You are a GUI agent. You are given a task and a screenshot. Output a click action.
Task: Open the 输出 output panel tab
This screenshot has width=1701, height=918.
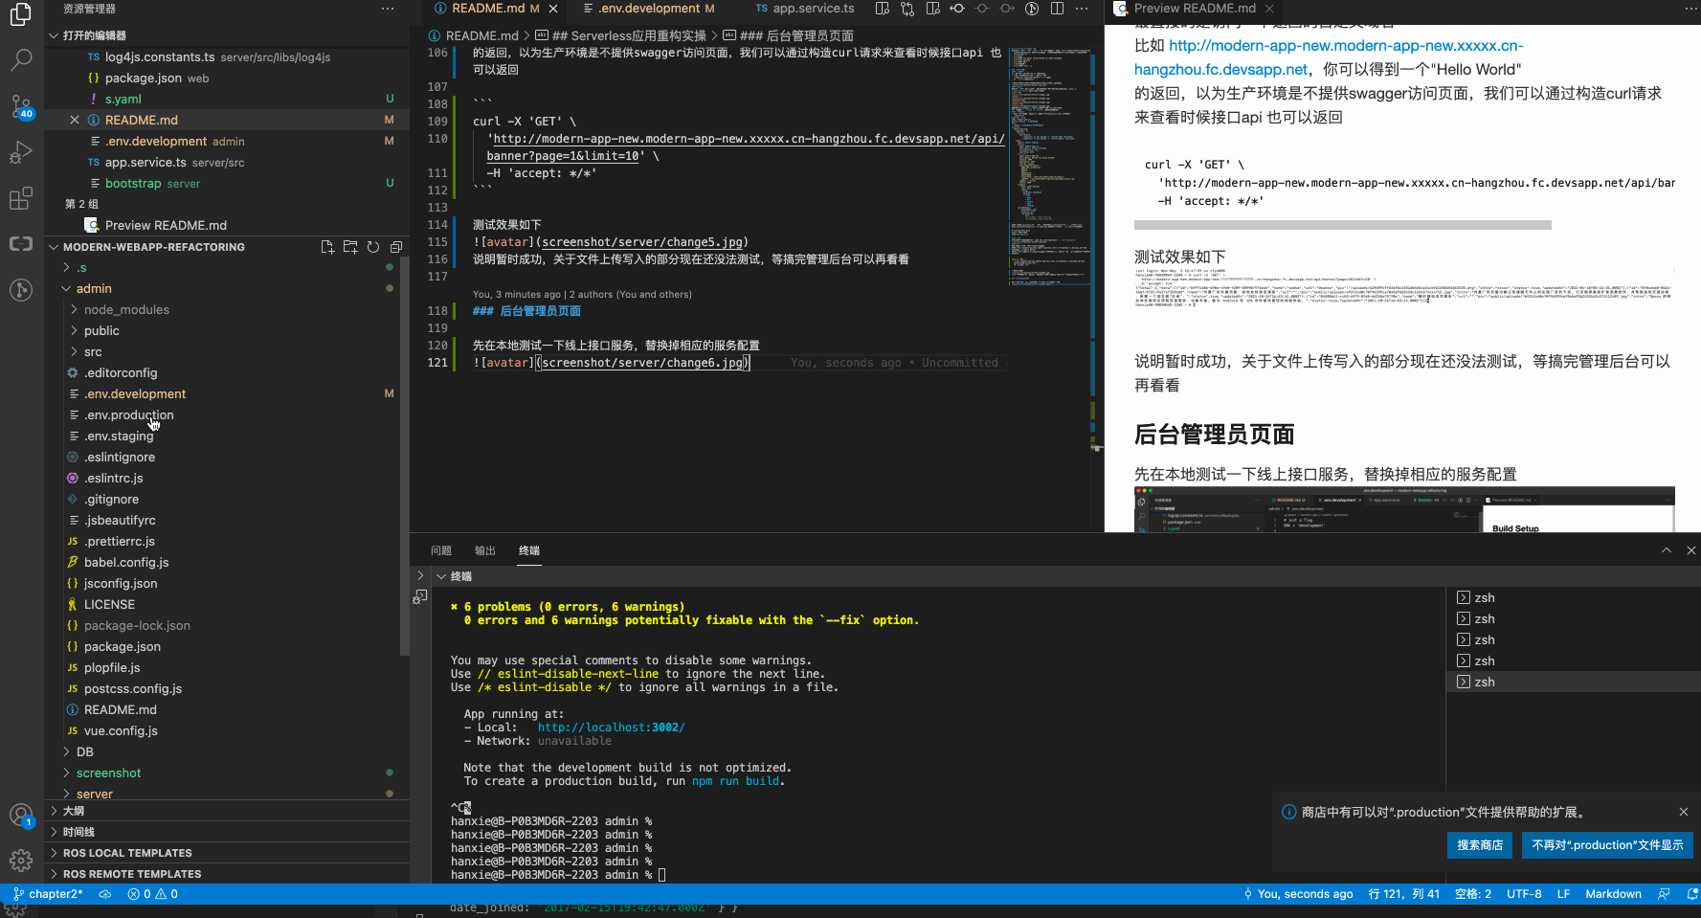(x=485, y=550)
